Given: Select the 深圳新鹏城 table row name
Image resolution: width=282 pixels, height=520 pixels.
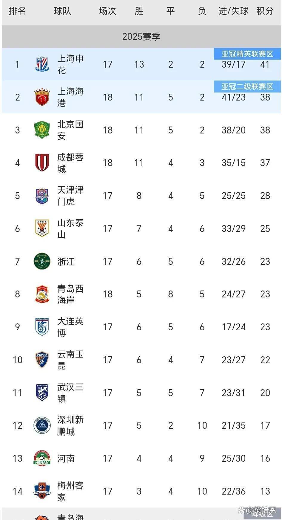Looking at the screenshot, I should click(x=70, y=425).
